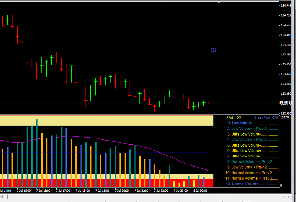Screen dimensions: 296x202
Task: Click the chart shift triangle marker at top
Action: coord(219,2)
